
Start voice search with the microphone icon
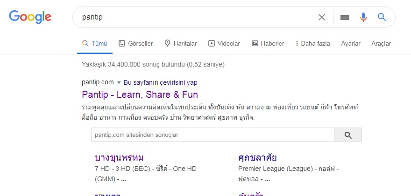click(x=363, y=17)
